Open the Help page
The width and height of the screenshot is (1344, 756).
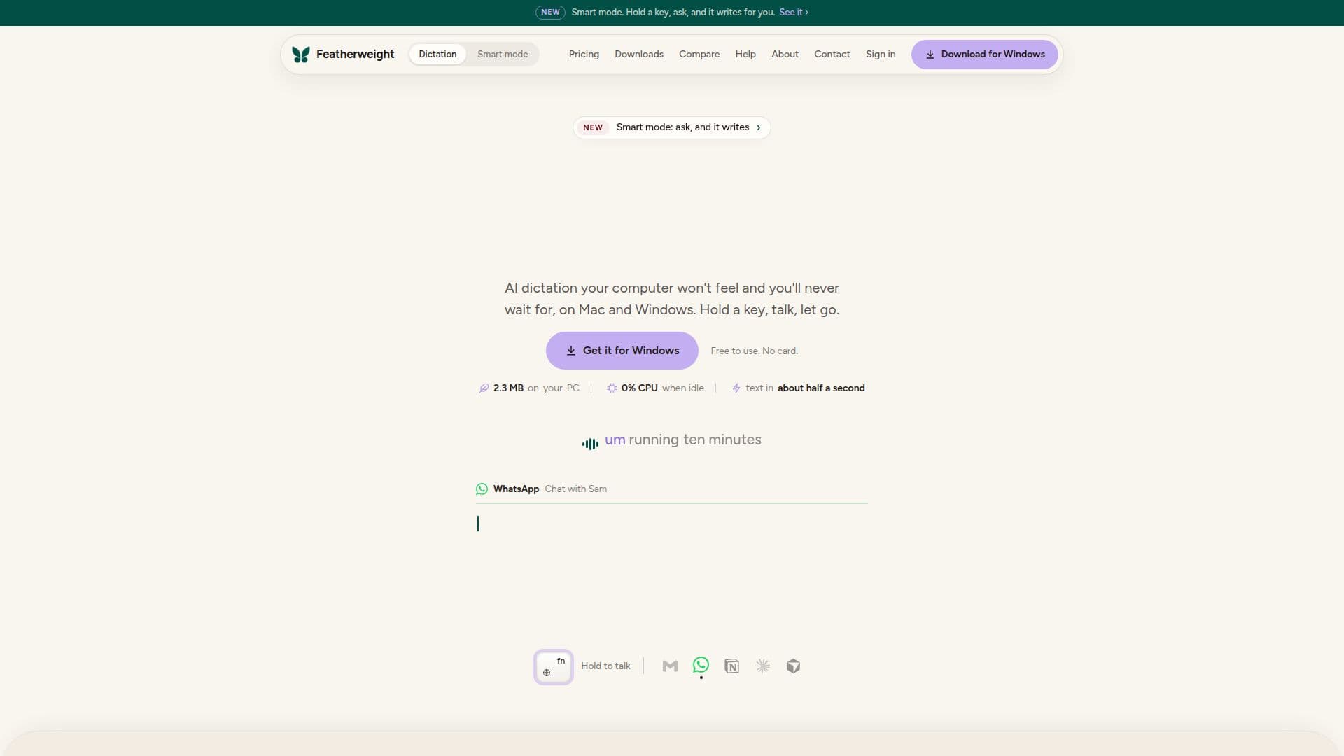745,55
